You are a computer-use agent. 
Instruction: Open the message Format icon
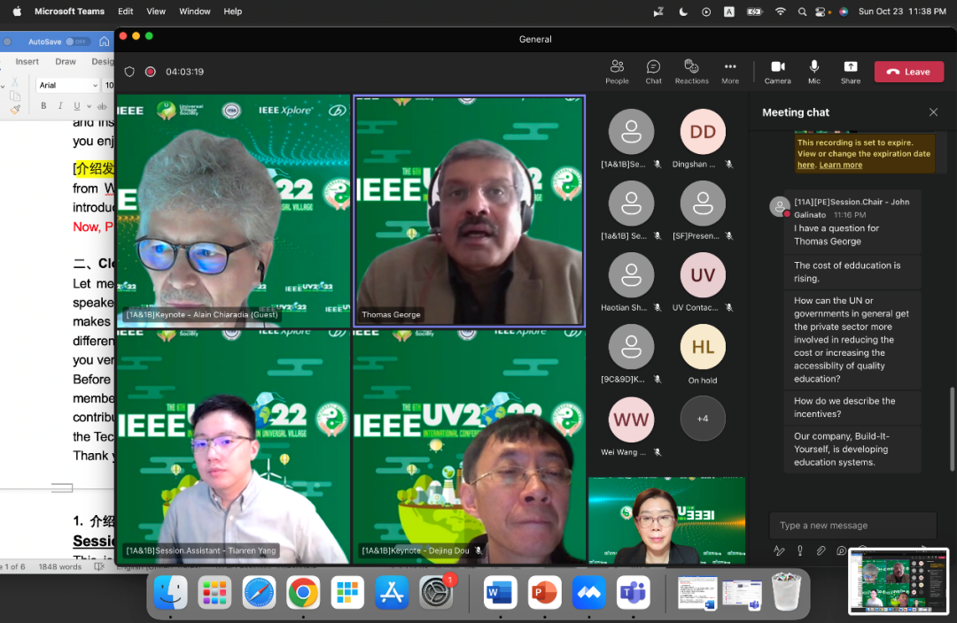[779, 550]
